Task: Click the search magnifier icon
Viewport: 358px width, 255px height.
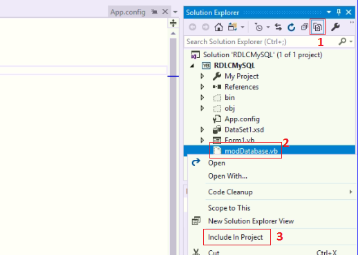Action: pos(343,41)
